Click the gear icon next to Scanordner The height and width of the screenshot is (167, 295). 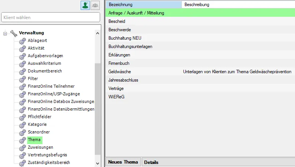click(x=23, y=132)
